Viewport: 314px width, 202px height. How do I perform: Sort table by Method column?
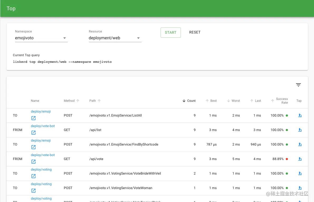pyautogui.click(x=71, y=101)
